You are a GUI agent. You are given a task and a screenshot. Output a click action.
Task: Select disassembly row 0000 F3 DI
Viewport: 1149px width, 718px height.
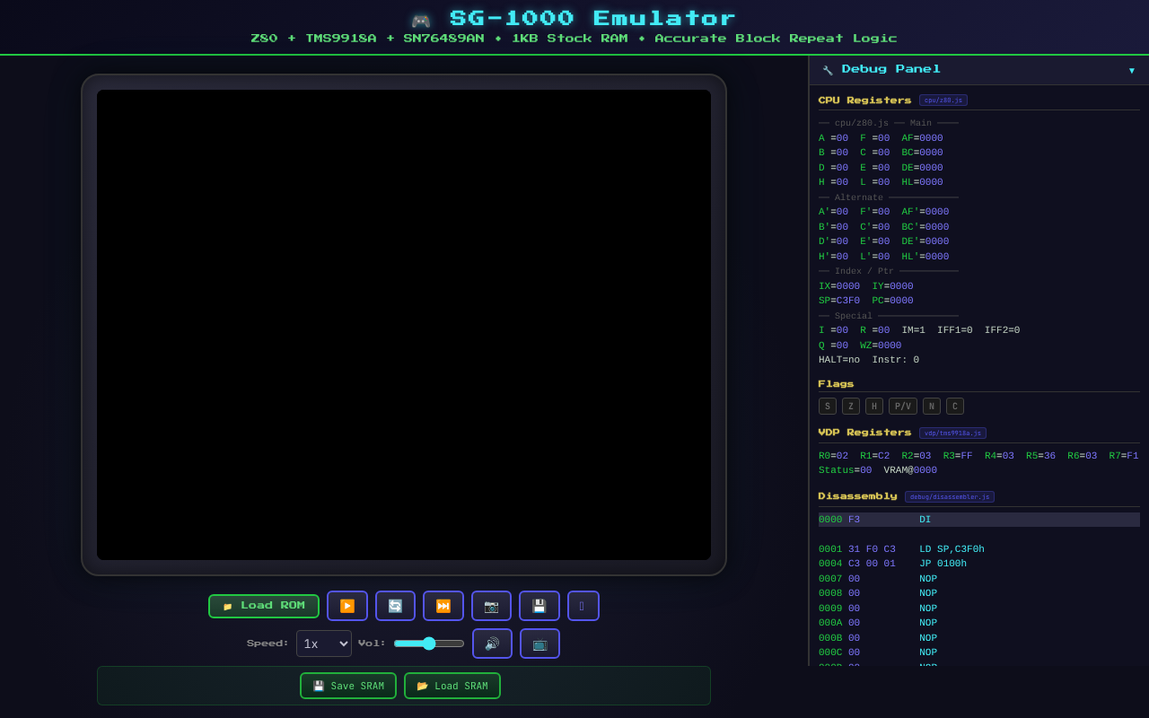pyautogui.click(x=979, y=520)
